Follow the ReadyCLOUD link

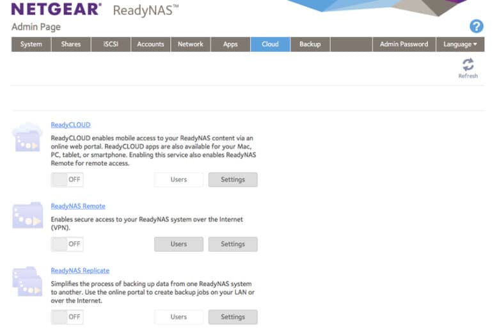tap(70, 125)
